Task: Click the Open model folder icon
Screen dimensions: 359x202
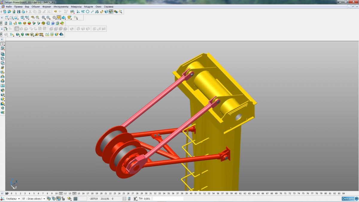Action: [x=9, y=12]
